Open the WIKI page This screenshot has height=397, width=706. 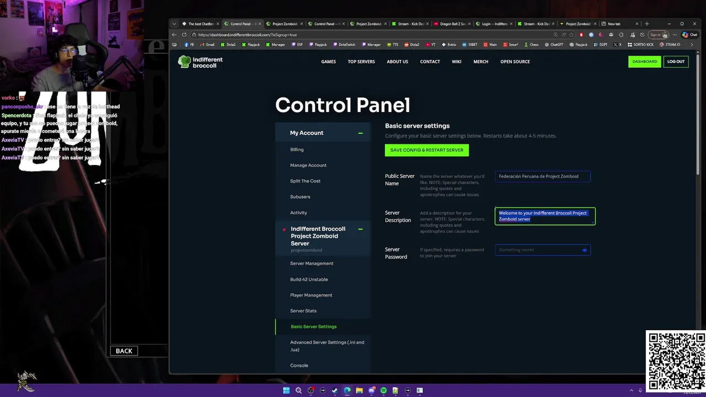pos(457,62)
